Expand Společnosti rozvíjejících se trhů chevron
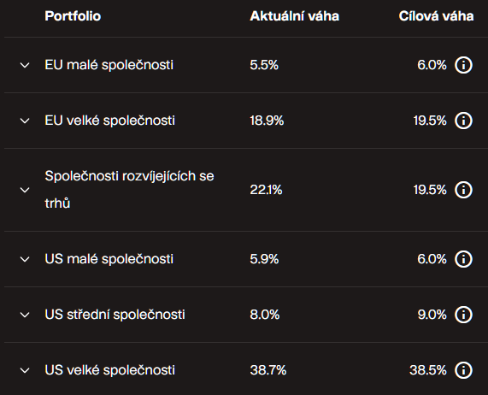The width and height of the screenshot is (488, 395). [x=25, y=190]
